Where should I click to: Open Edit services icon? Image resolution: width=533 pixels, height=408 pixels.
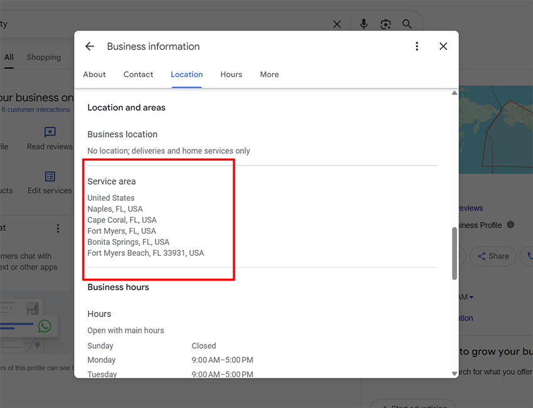point(50,177)
